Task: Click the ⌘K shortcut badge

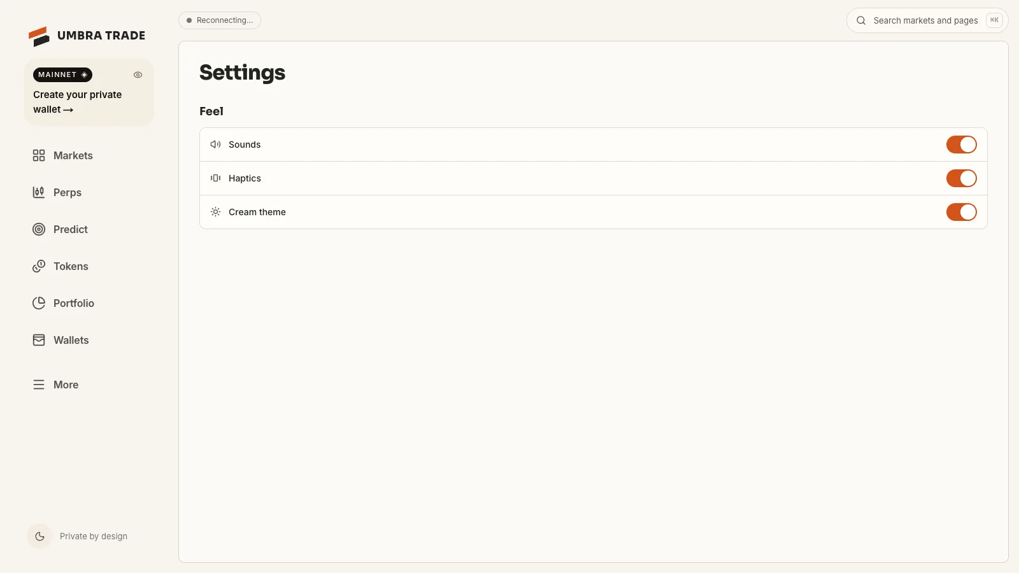Action: click(x=994, y=20)
